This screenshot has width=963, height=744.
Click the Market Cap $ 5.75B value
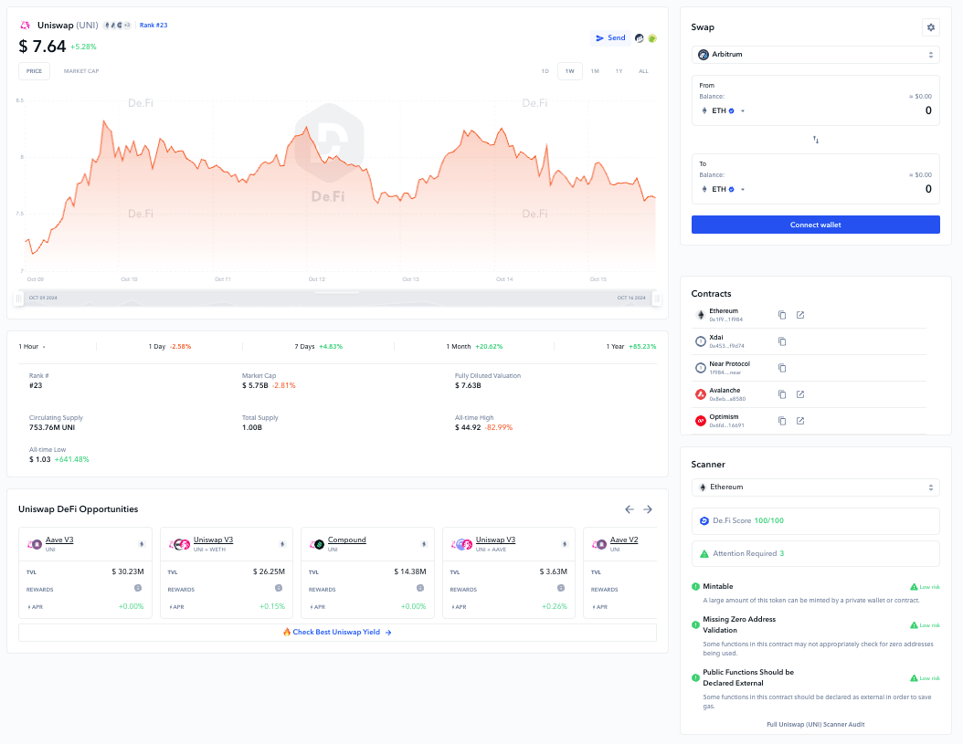tap(255, 385)
